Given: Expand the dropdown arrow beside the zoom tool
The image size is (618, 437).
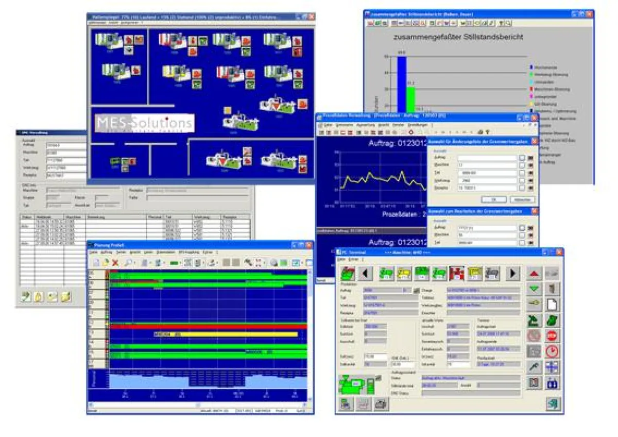Looking at the screenshot, I should tap(135, 262).
